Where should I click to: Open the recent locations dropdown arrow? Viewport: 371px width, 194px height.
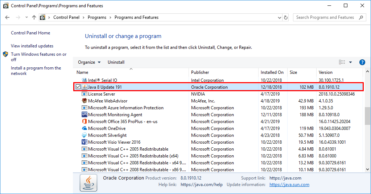26,17
